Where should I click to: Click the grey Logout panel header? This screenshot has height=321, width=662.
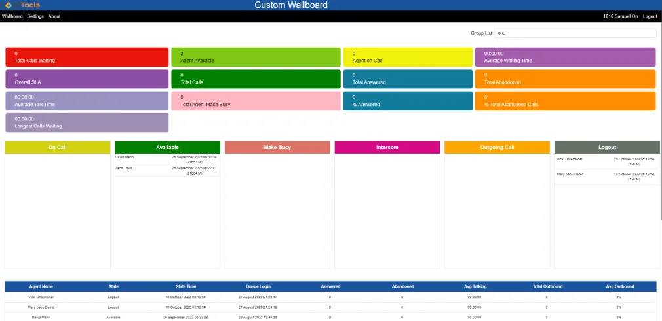[607, 148]
